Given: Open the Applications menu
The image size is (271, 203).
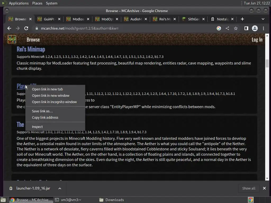Looking at the screenshot, I should click(19, 3).
